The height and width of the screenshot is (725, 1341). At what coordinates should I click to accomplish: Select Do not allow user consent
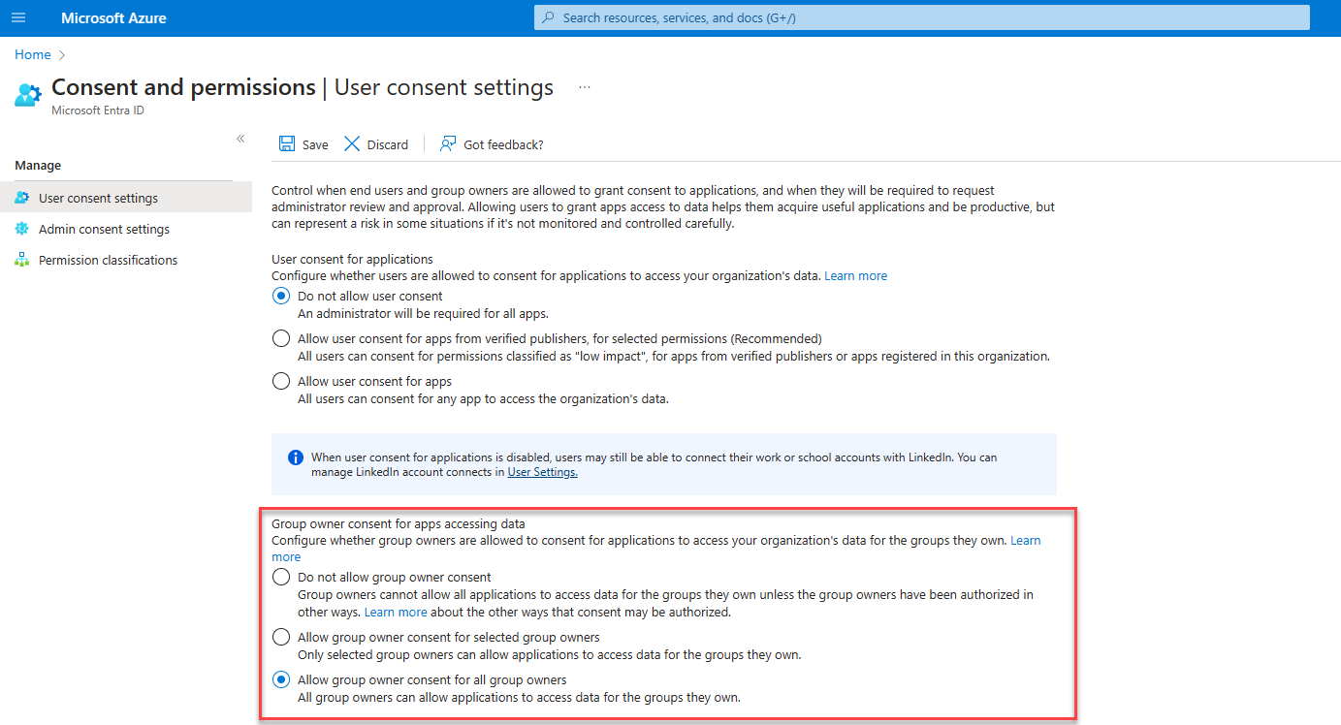point(281,296)
